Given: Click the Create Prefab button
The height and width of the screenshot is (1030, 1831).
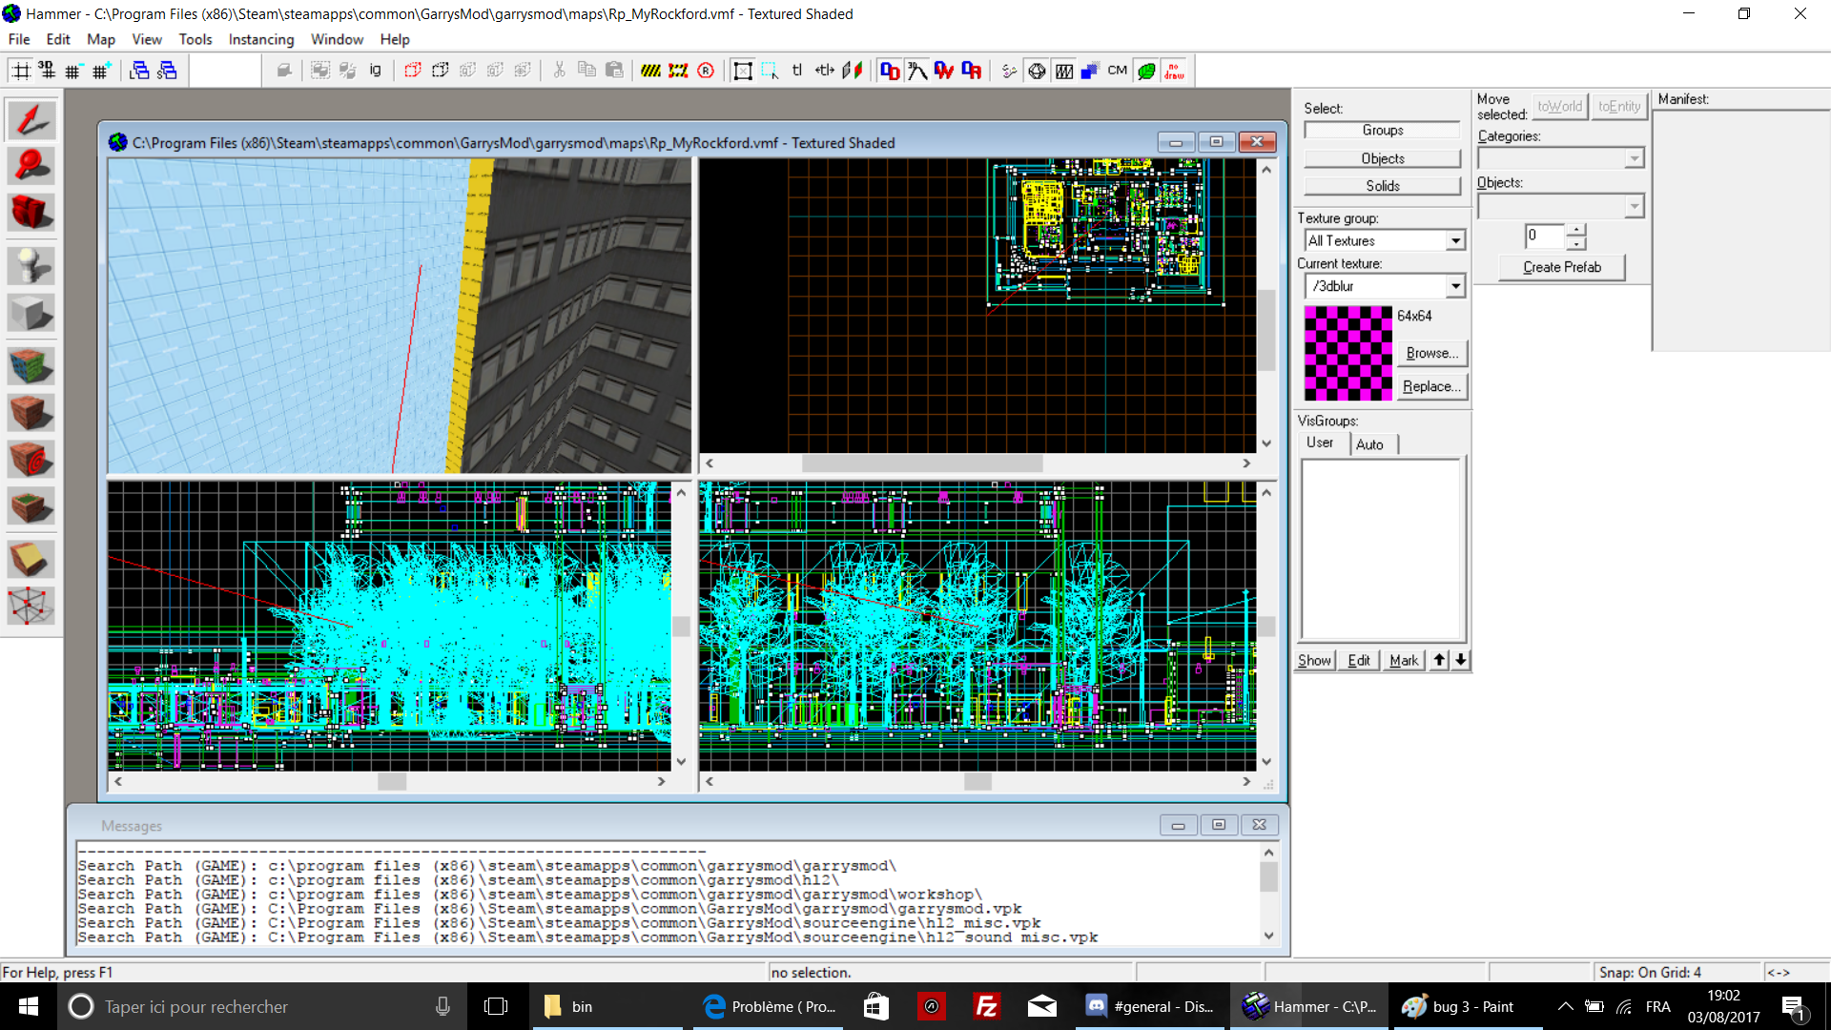Looking at the screenshot, I should point(1561,267).
